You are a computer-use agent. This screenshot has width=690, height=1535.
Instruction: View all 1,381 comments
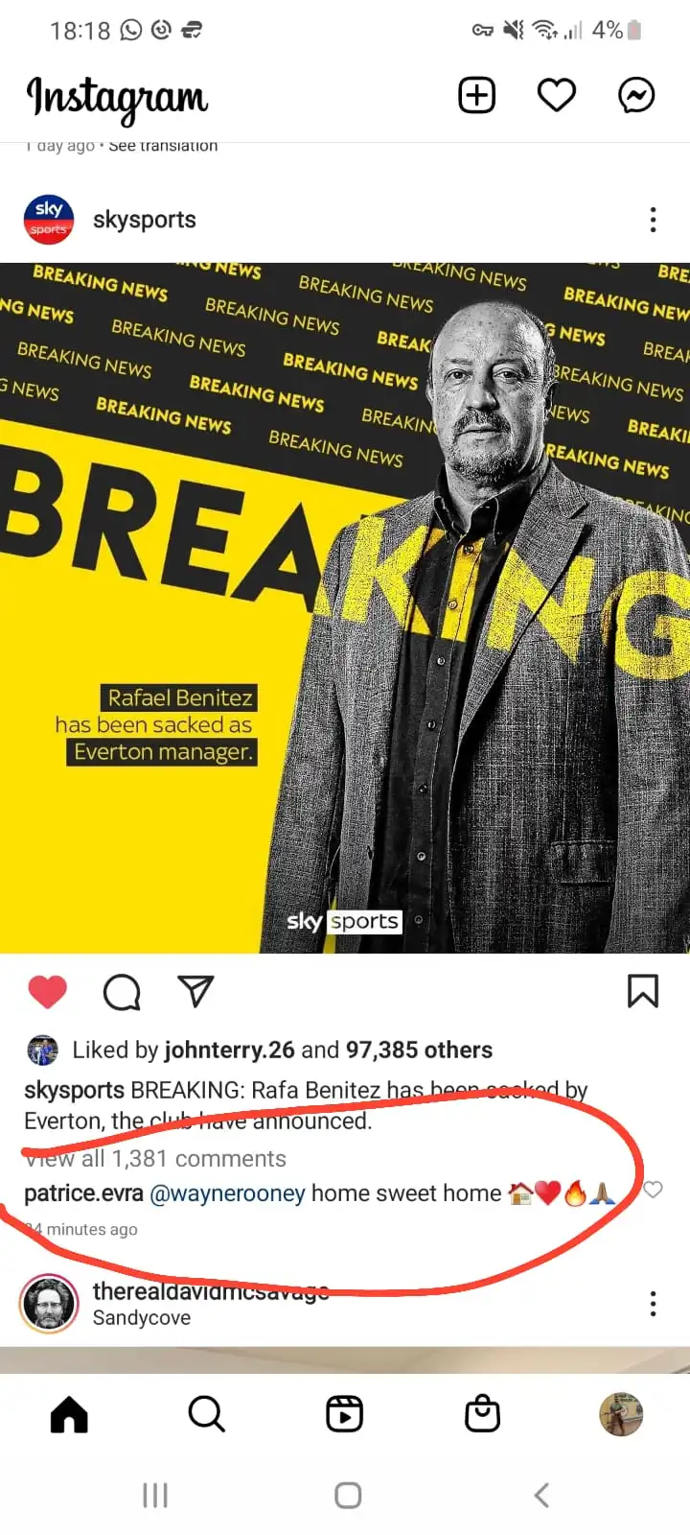[155, 1159]
